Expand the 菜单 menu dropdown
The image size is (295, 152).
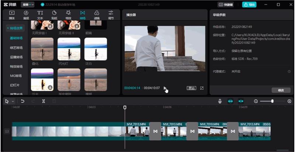click(x=28, y=5)
